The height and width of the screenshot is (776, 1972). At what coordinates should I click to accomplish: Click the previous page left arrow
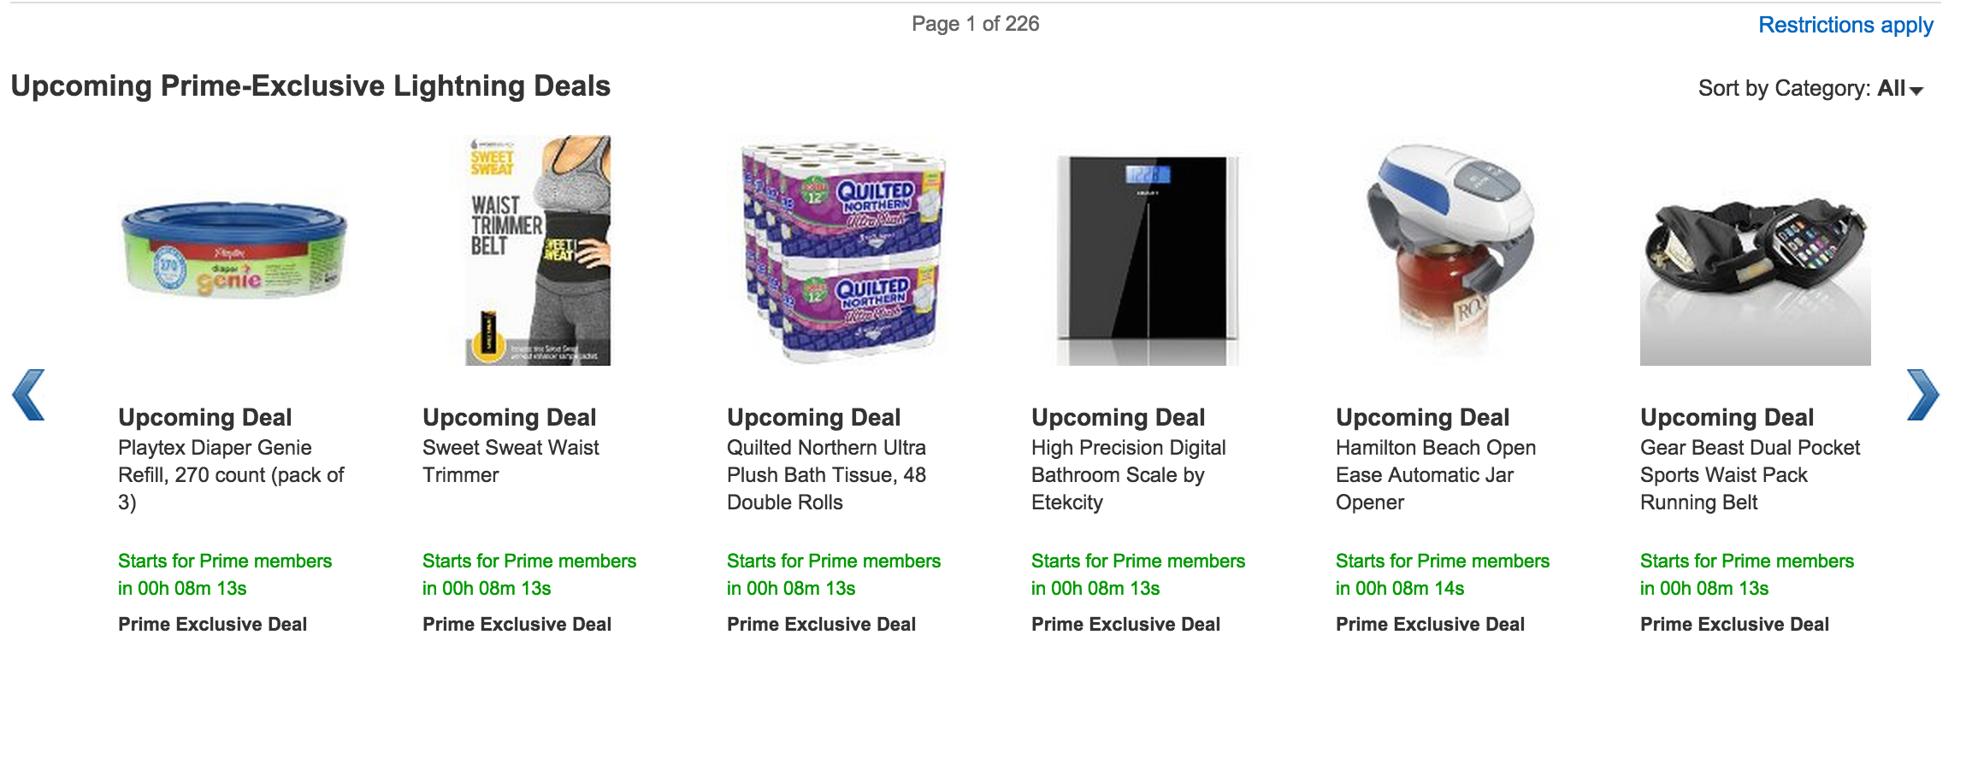point(28,395)
